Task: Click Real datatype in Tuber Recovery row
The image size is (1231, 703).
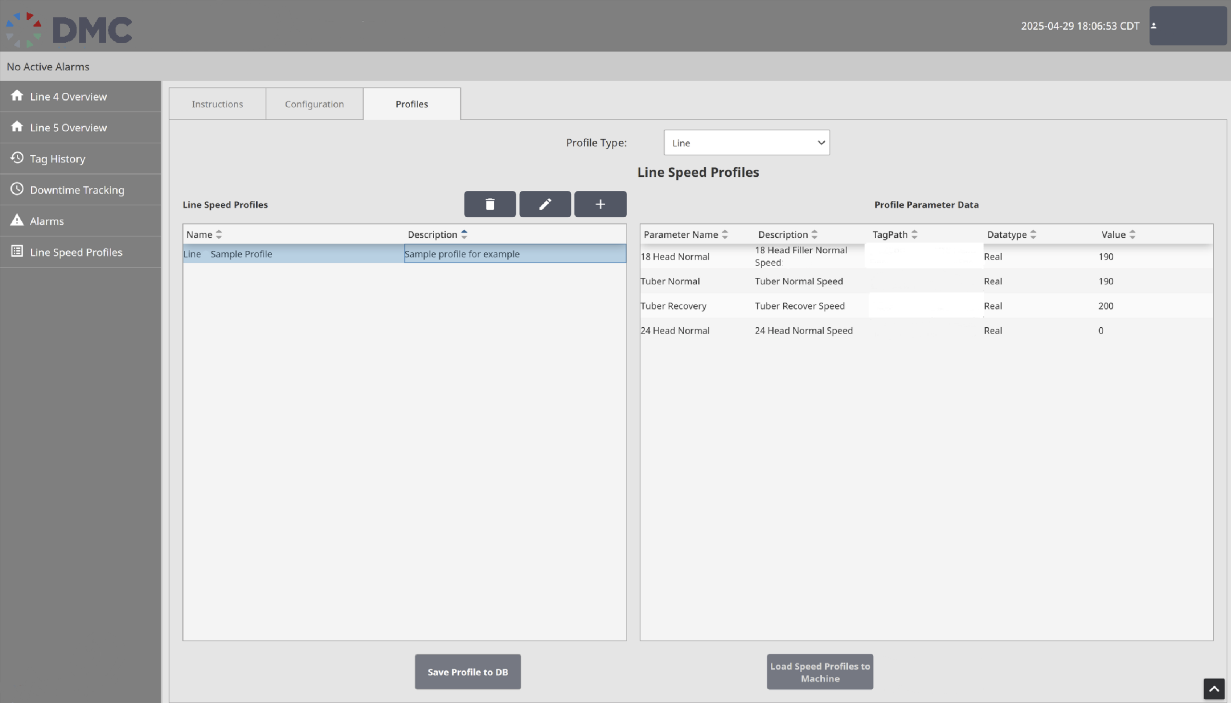Action: [x=993, y=306]
